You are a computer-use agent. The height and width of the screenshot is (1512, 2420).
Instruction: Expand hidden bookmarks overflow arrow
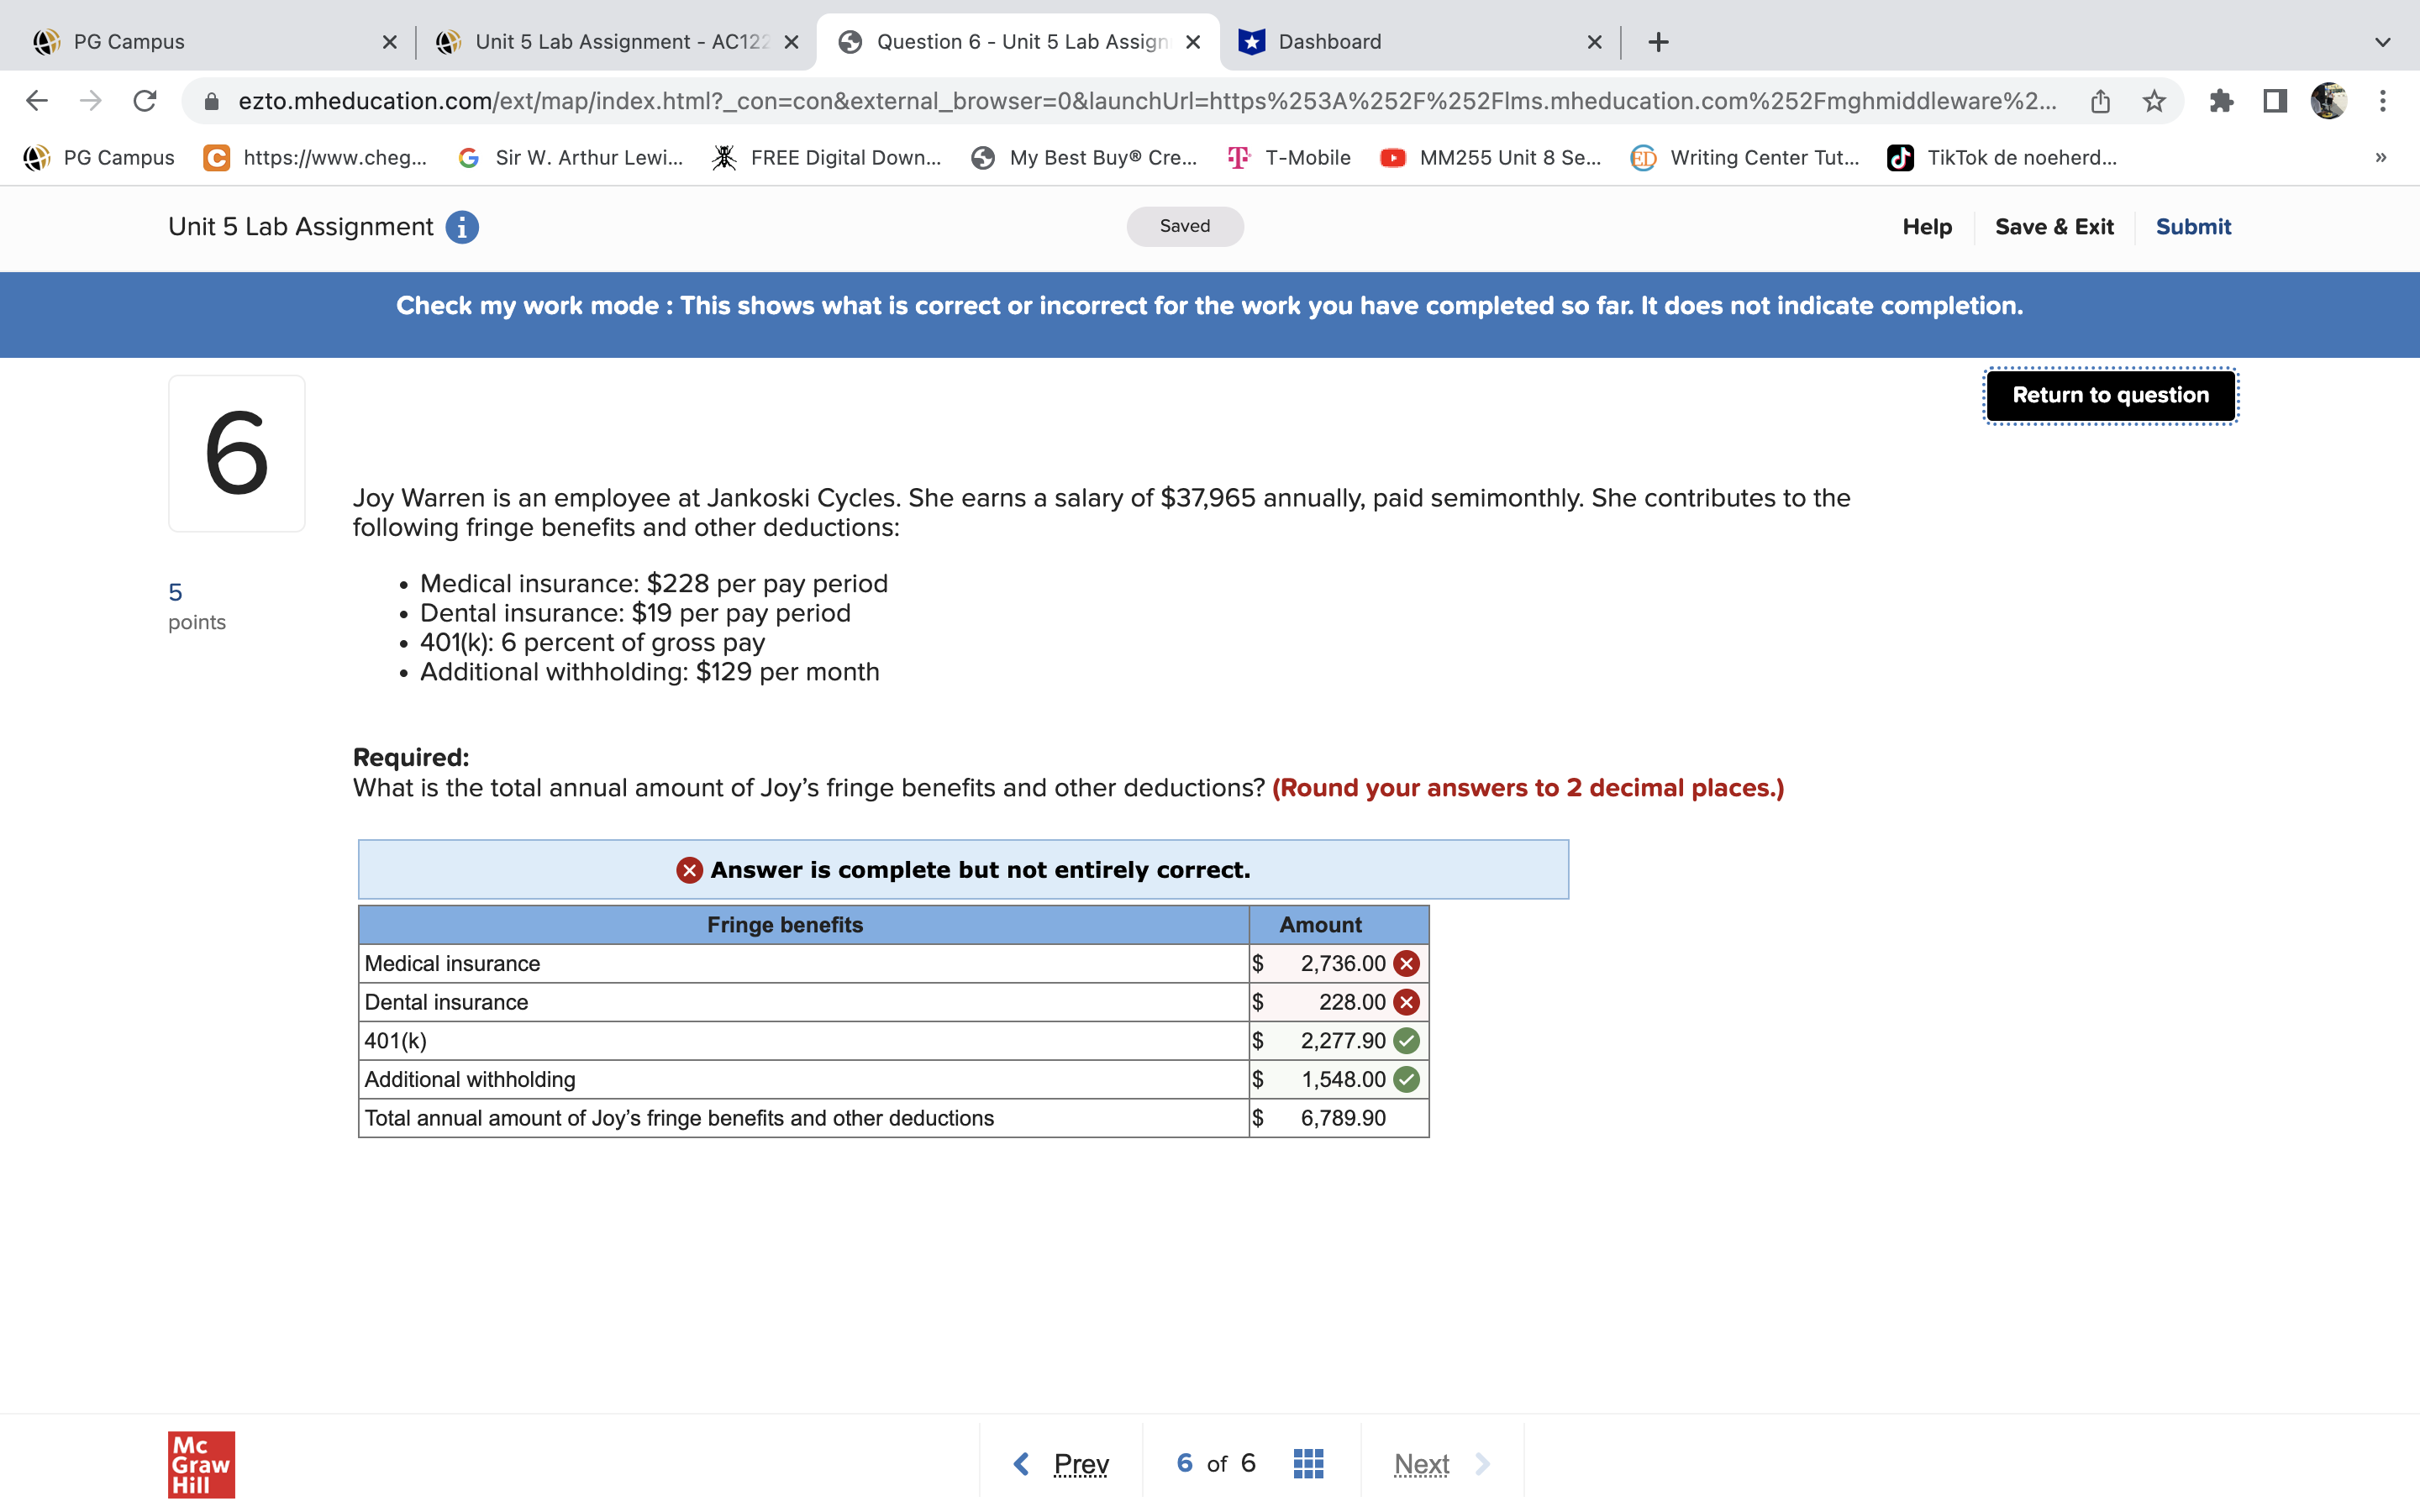coord(2380,158)
